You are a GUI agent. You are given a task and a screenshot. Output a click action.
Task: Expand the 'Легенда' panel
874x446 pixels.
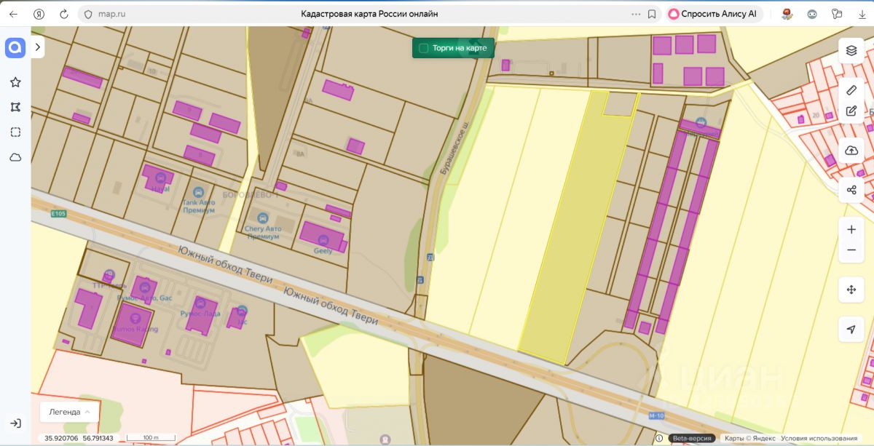point(69,412)
